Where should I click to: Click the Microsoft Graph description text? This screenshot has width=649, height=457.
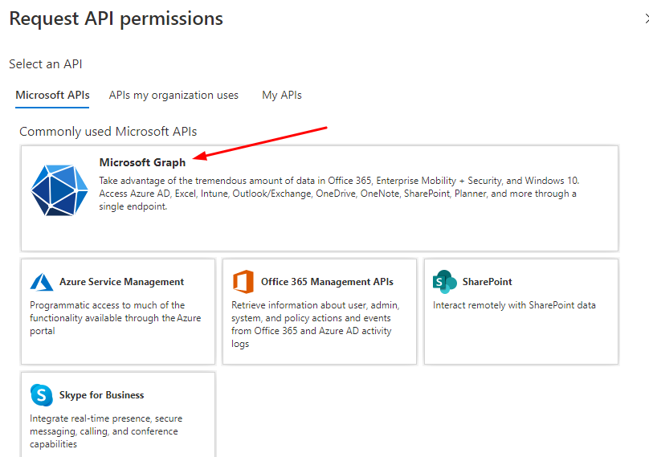click(339, 194)
